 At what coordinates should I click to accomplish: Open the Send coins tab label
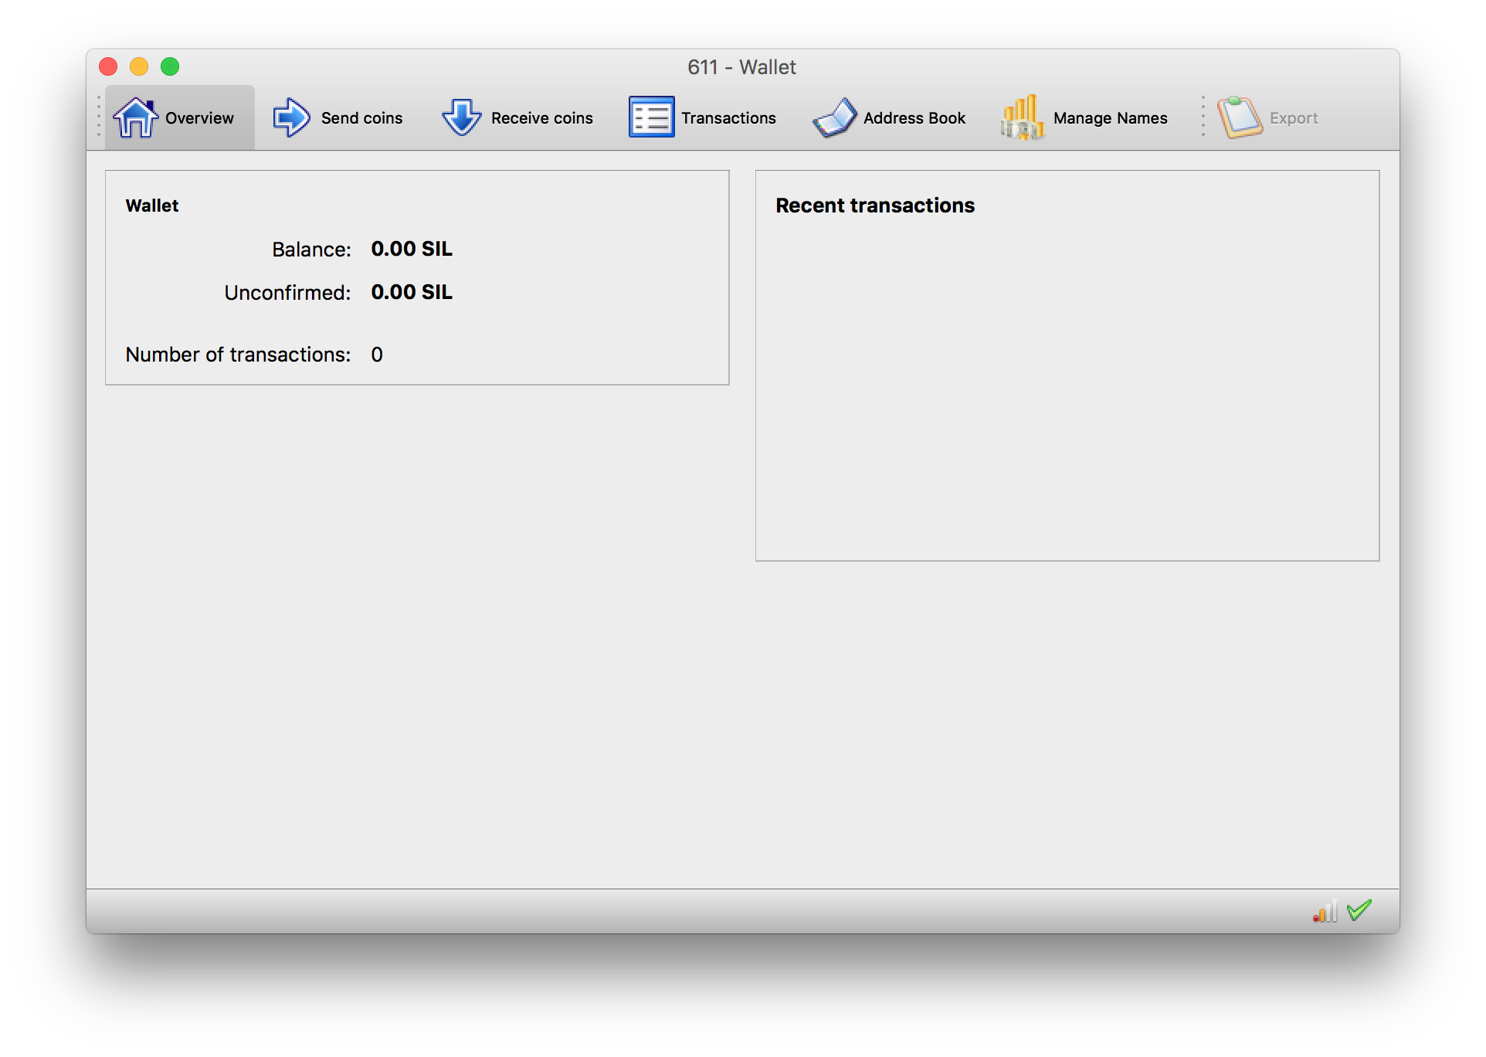[361, 118]
